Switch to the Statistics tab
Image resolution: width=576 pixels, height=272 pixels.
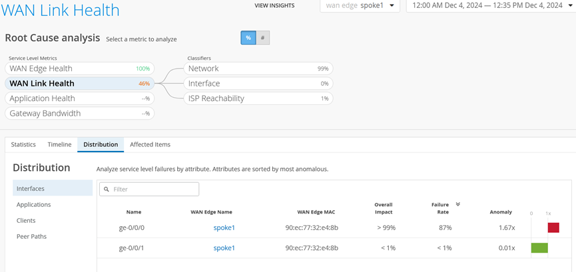click(23, 144)
